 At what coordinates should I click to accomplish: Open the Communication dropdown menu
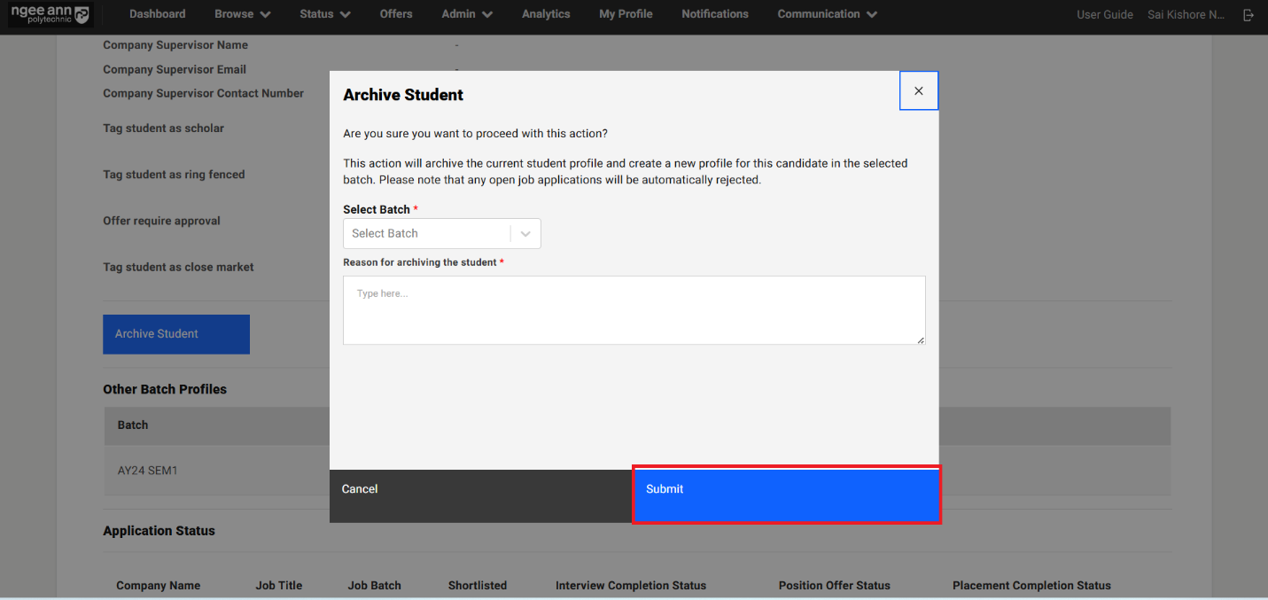click(827, 14)
